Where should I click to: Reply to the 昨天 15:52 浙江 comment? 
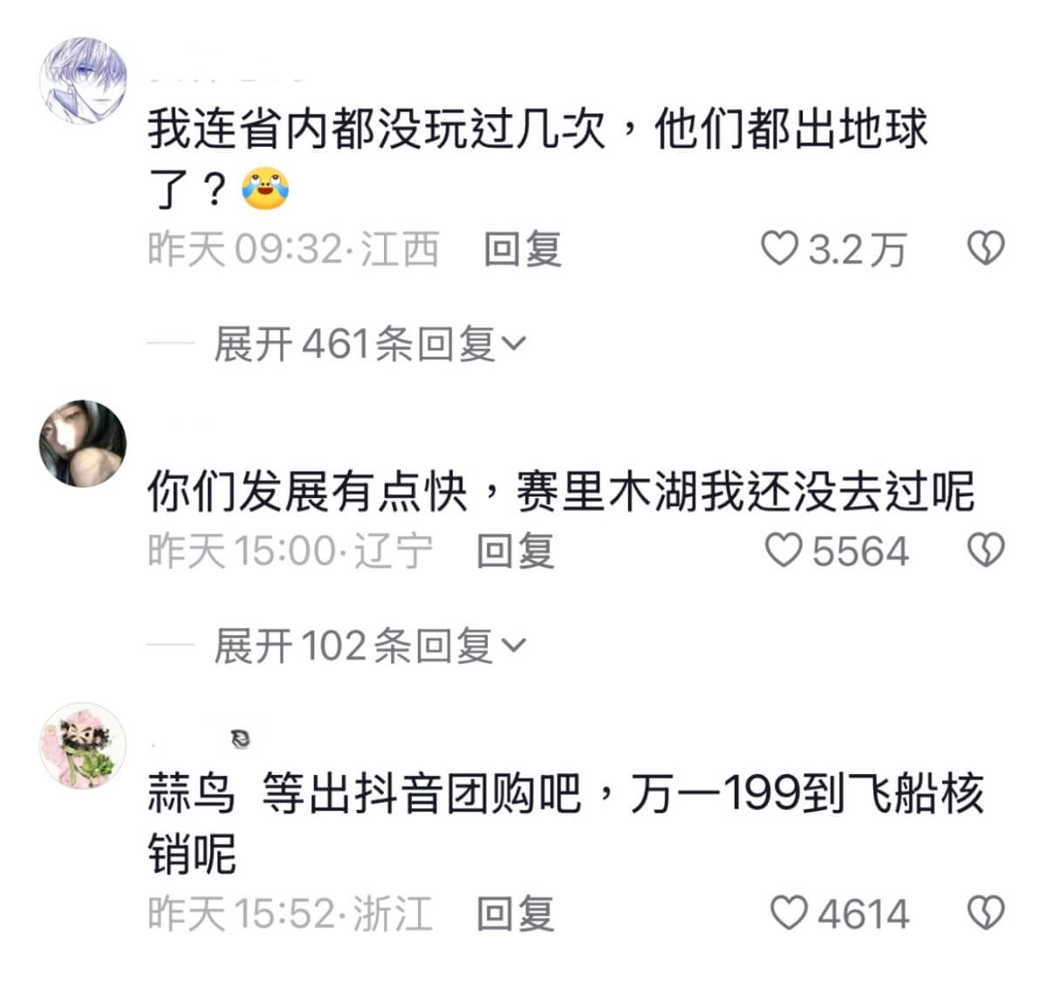(x=515, y=914)
